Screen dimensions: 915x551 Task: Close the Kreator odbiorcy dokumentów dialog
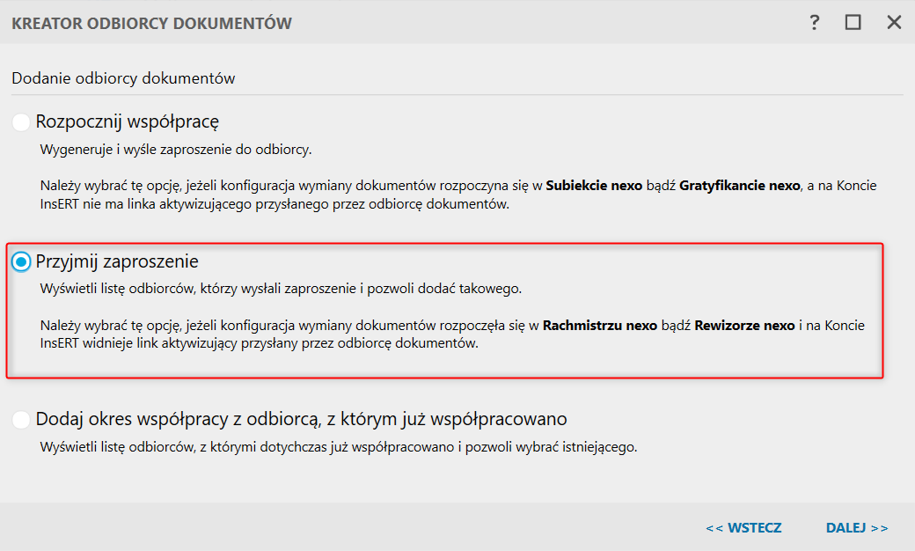894,23
